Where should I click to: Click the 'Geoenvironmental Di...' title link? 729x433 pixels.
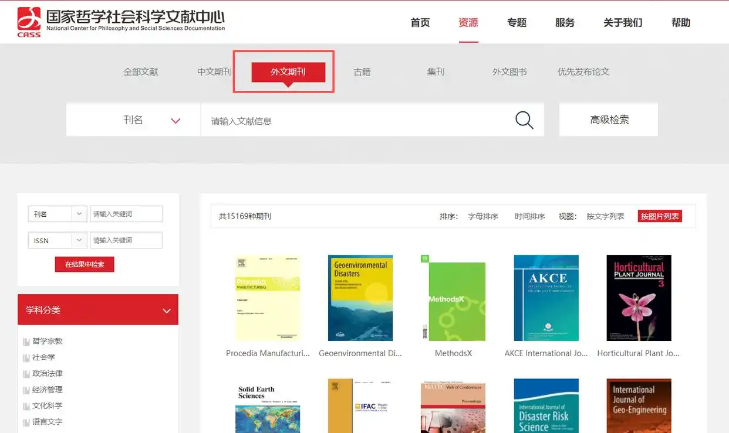pos(360,353)
